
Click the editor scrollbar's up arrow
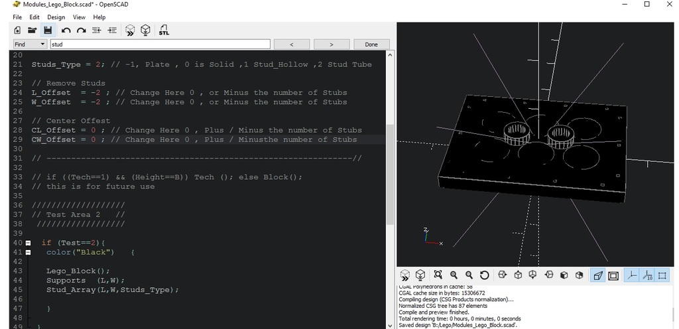[x=390, y=55]
